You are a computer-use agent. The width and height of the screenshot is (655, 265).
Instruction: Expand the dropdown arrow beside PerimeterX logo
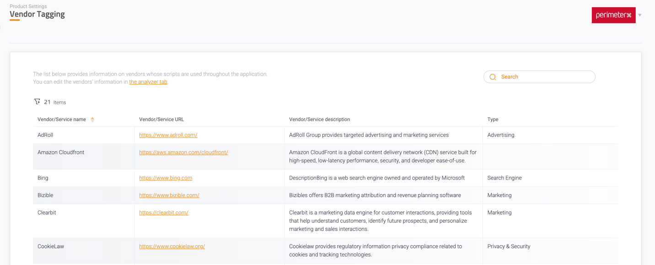[x=640, y=15]
